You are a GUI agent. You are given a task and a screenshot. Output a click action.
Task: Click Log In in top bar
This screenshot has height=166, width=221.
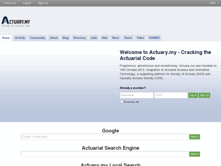pyautogui.click(x=27, y=3)
